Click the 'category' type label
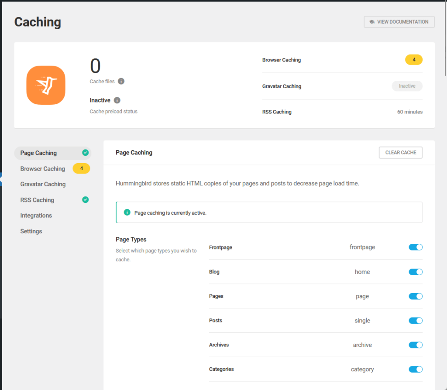 point(362,369)
